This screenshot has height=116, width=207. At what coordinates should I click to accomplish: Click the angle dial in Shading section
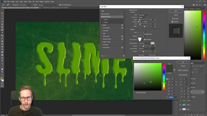tap(139, 34)
